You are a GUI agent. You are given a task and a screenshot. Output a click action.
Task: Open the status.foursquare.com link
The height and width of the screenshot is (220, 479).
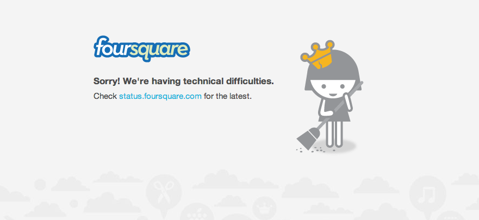(x=160, y=96)
